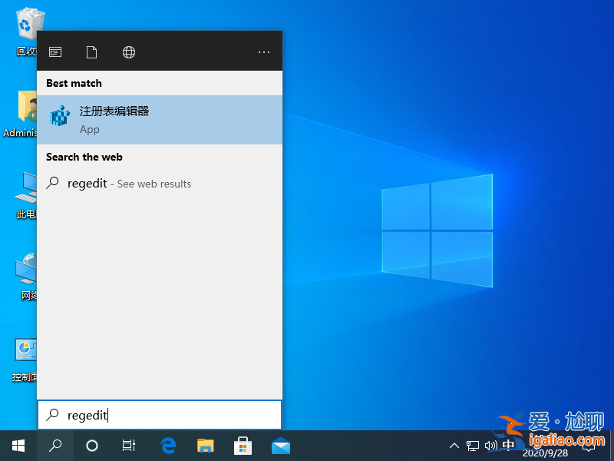Open more search filter options

(x=264, y=51)
